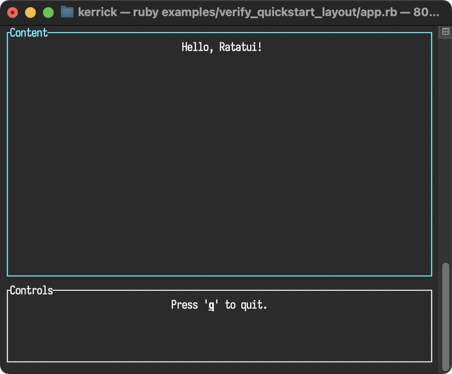
Task: Click the "Press 'q' to quit." text
Action: [x=219, y=305]
